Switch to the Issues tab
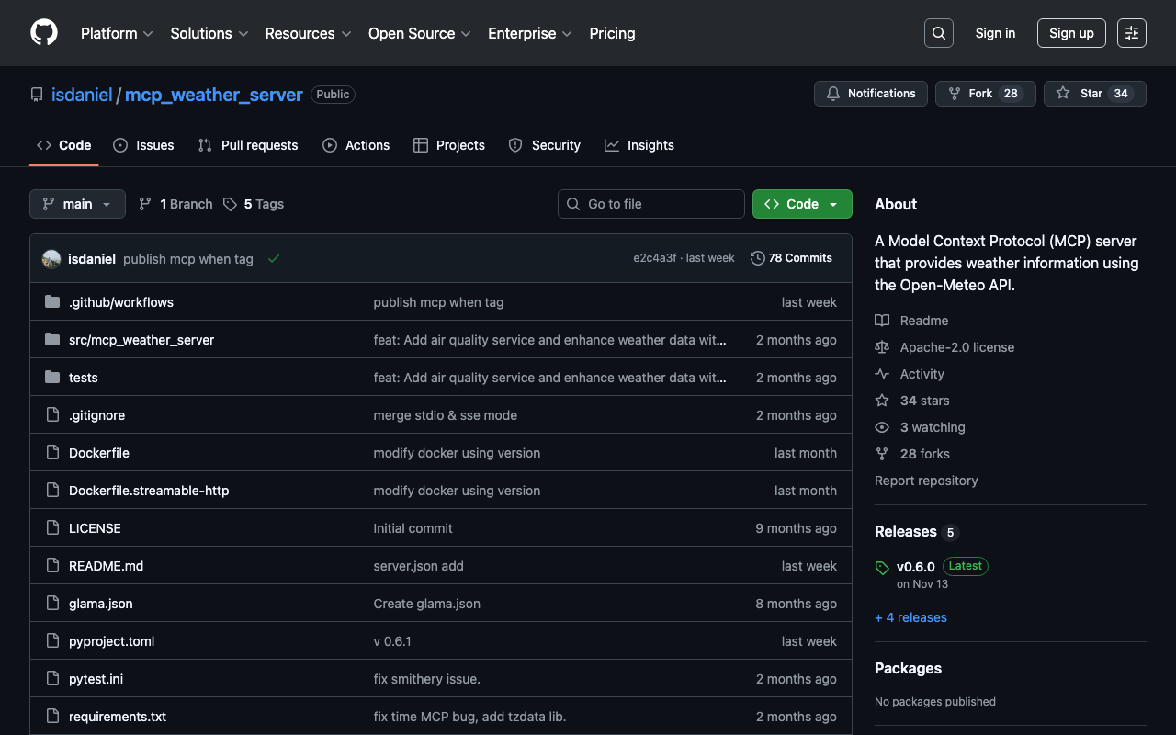 [143, 145]
